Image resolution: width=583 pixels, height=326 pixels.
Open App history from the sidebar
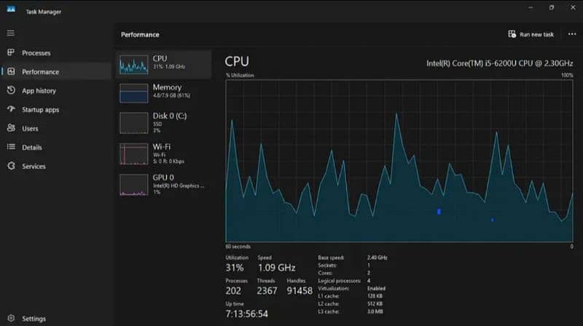[x=11, y=91]
